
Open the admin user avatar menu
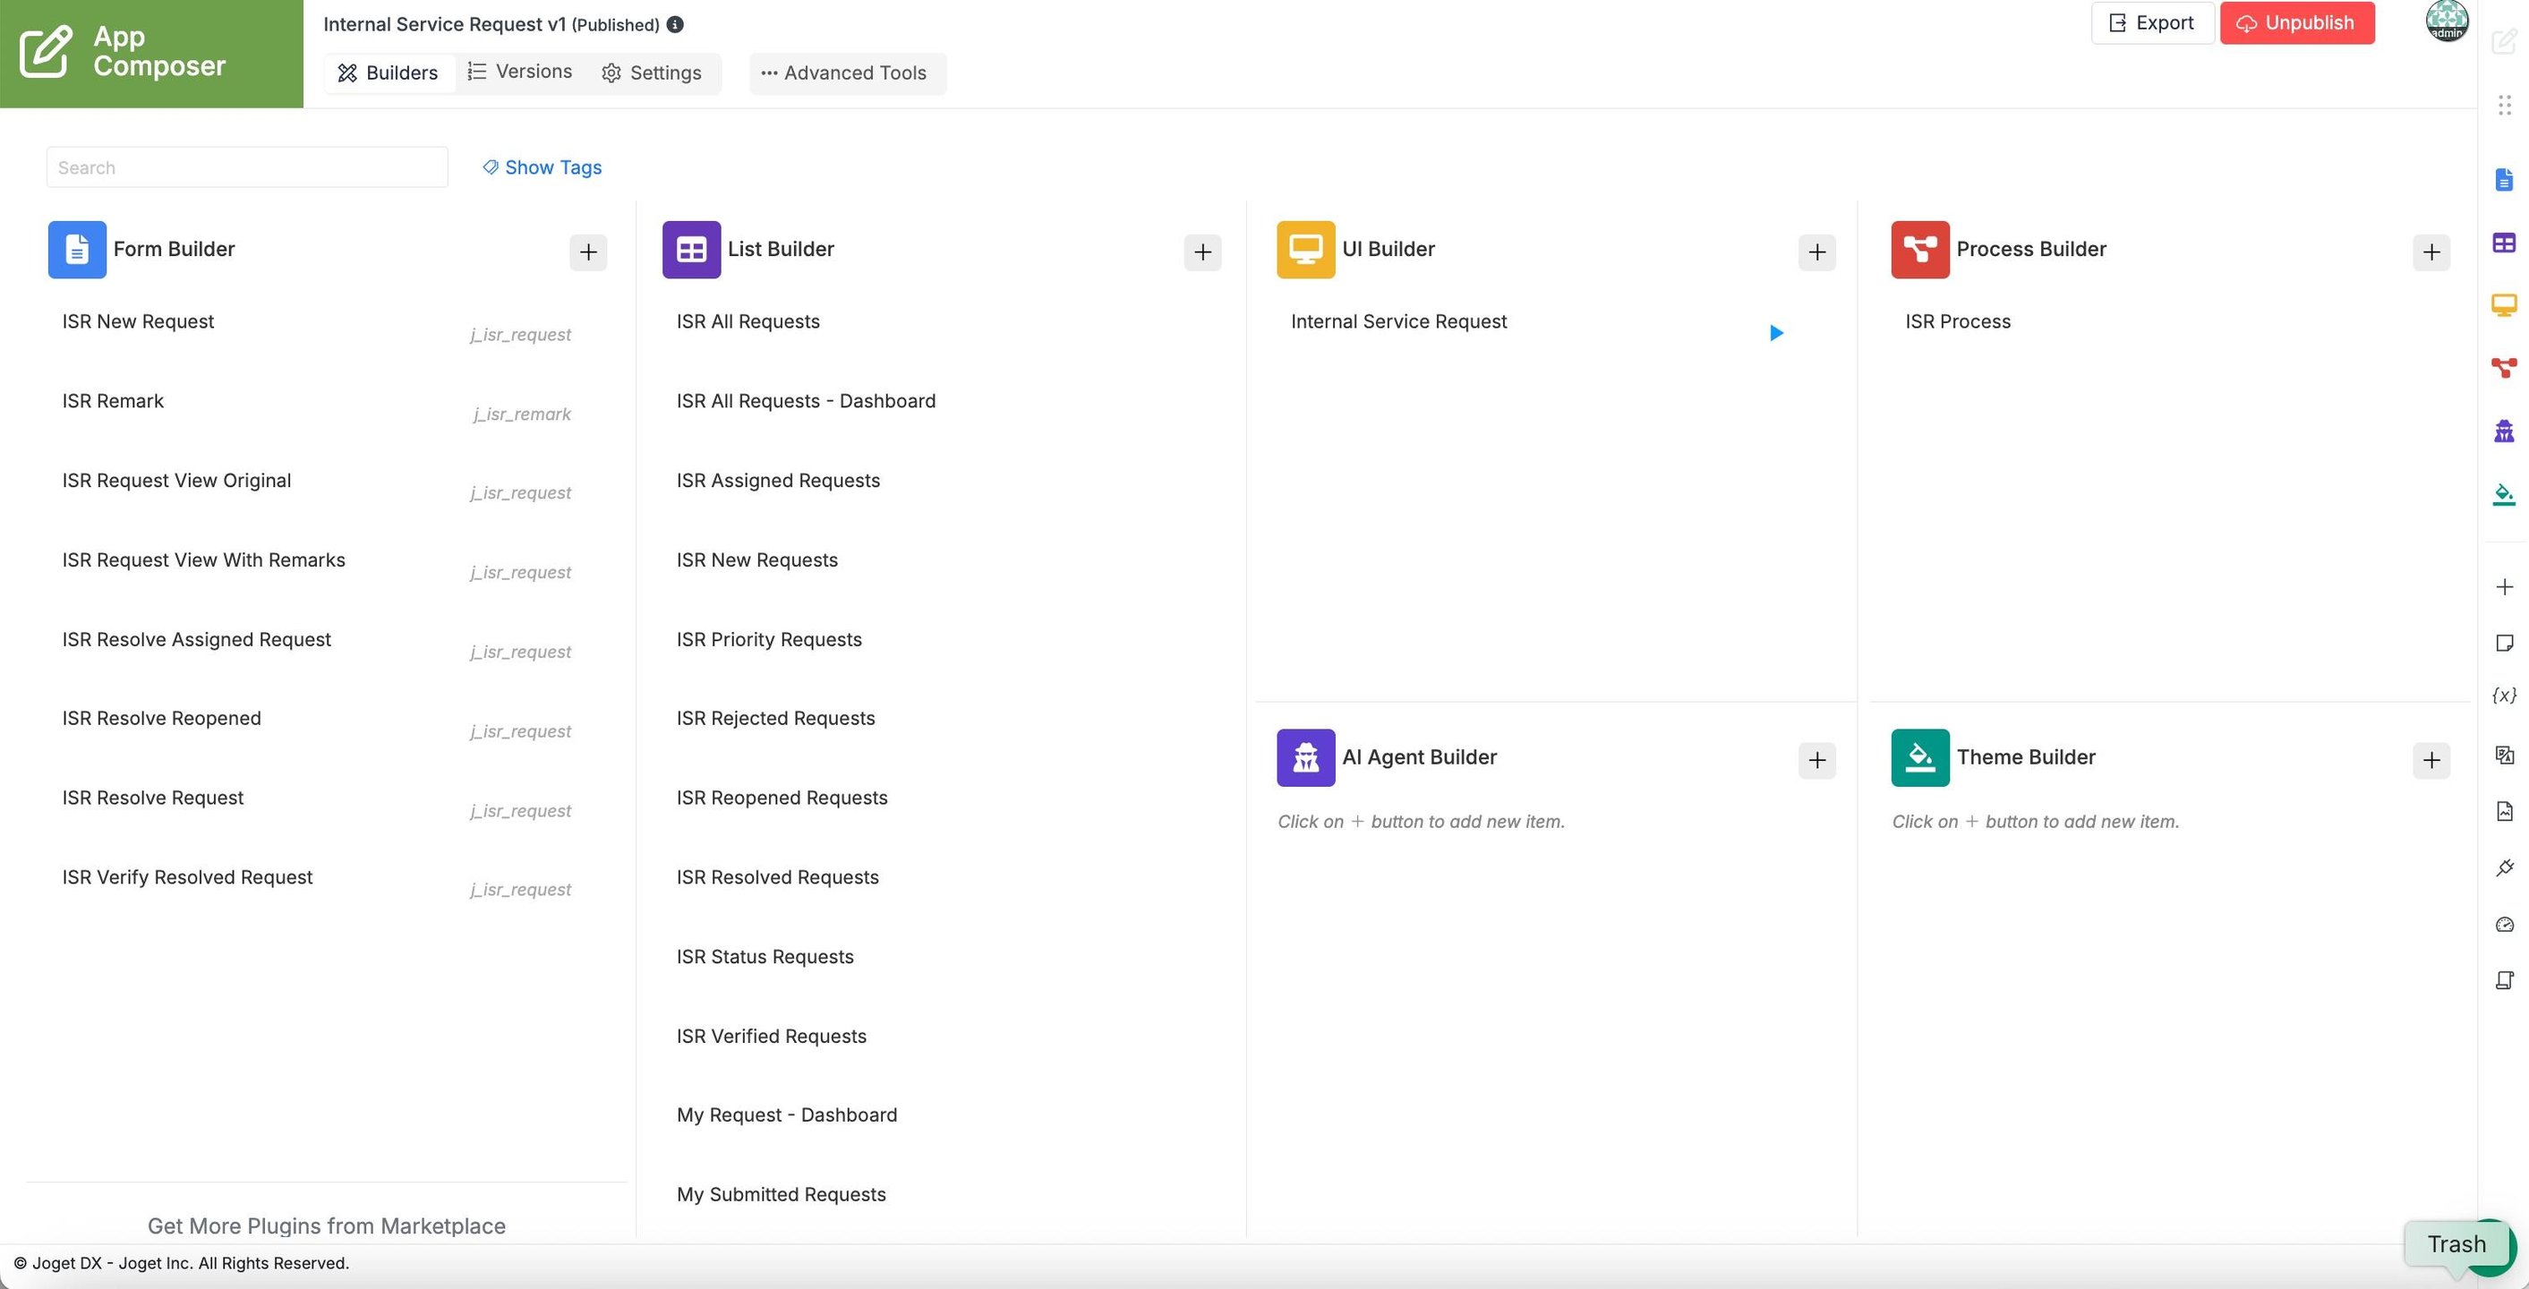[x=2446, y=21]
